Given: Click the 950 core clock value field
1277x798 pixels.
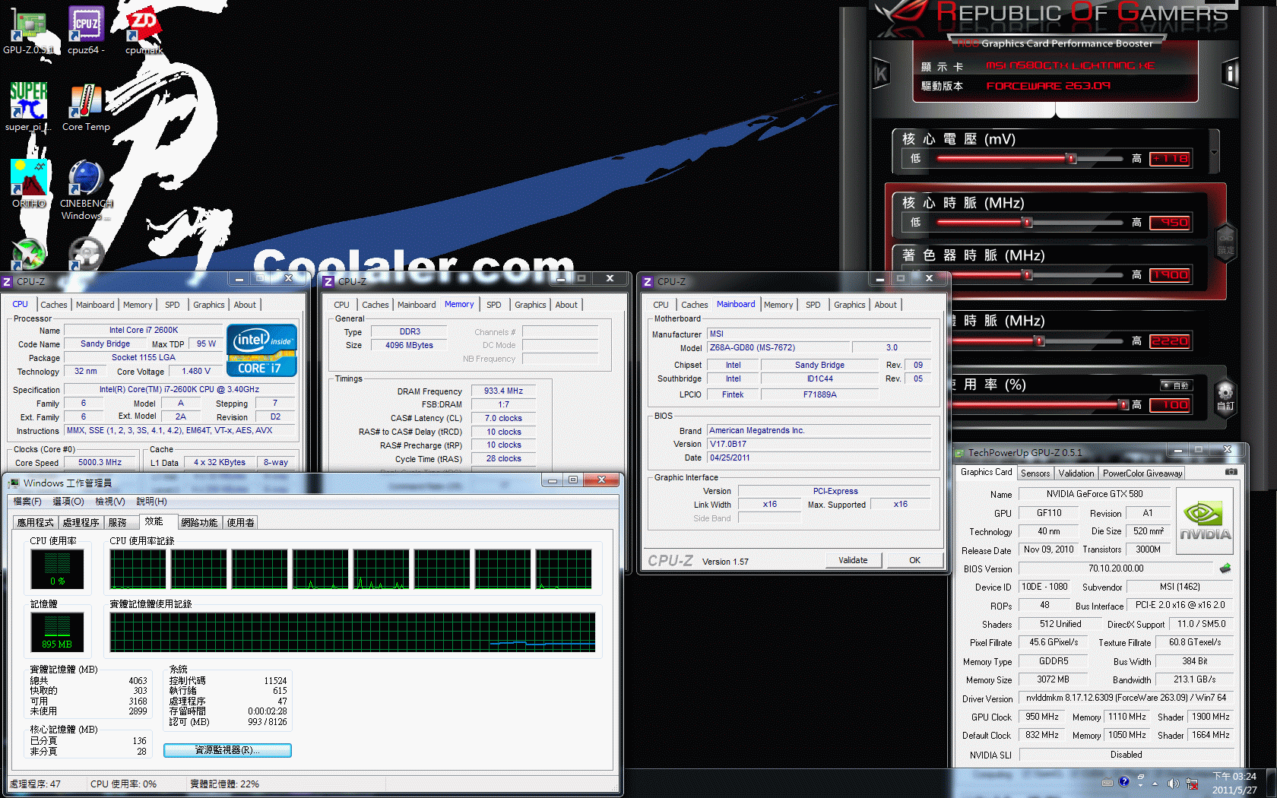Looking at the screenshot, I should coord(1170,223).
